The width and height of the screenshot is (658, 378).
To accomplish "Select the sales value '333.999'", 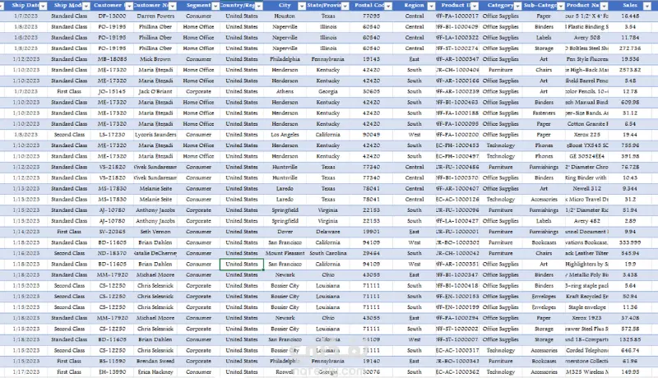I will point(630,242).
